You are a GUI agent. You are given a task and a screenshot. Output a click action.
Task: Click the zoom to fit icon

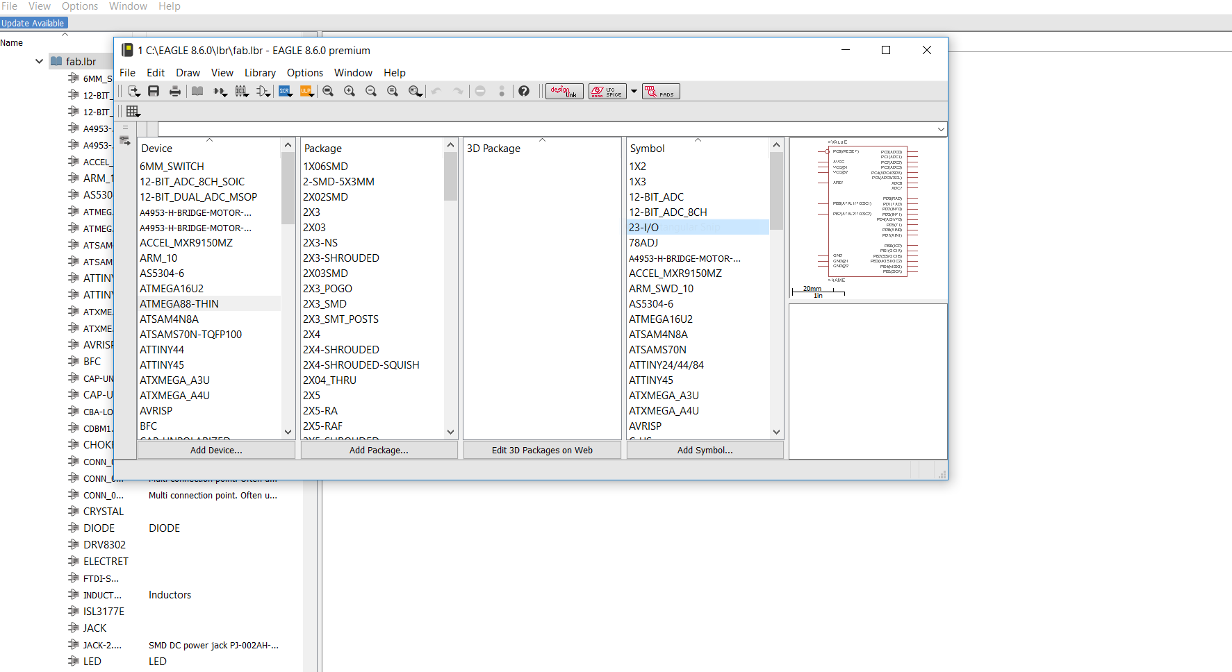click(328, 91)
